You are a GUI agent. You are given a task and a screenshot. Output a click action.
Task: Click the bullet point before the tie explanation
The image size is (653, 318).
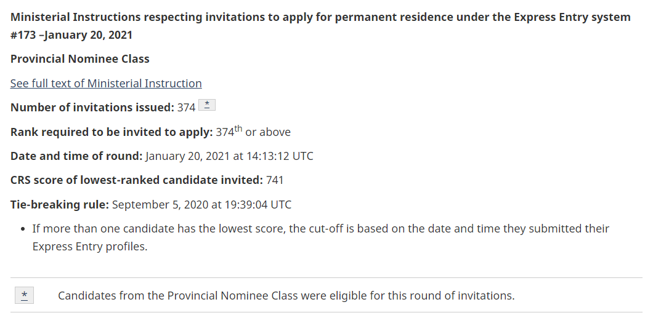[23, 229]
